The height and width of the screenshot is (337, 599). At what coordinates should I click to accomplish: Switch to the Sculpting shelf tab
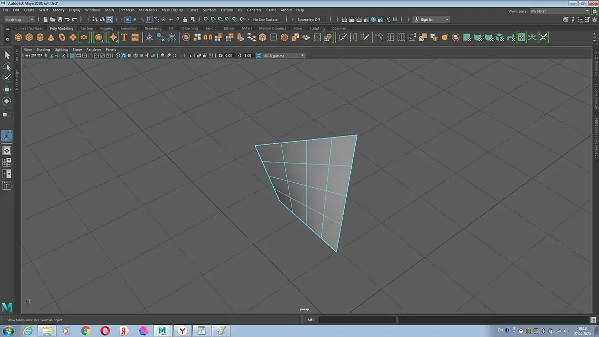pos(317,28)
